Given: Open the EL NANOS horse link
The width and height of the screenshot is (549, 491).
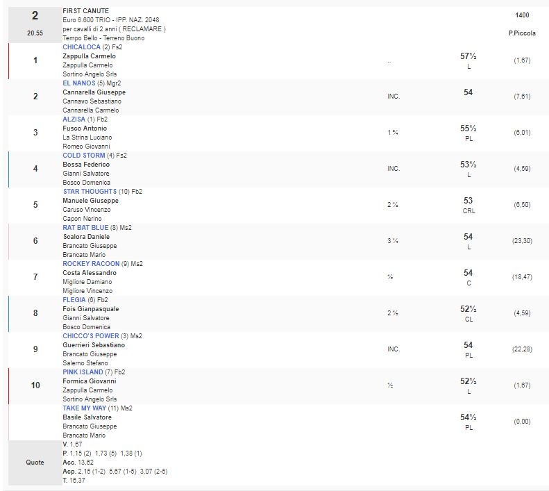Looking at the screenshot, I should pyautogui.click(x=78, y=83).
